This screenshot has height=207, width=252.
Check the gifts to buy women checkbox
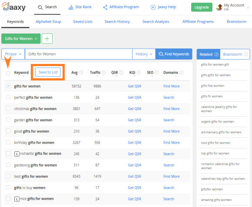point(8,187)
